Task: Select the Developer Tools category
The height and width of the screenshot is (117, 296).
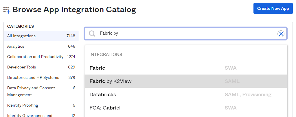Action: click(21, 67)
